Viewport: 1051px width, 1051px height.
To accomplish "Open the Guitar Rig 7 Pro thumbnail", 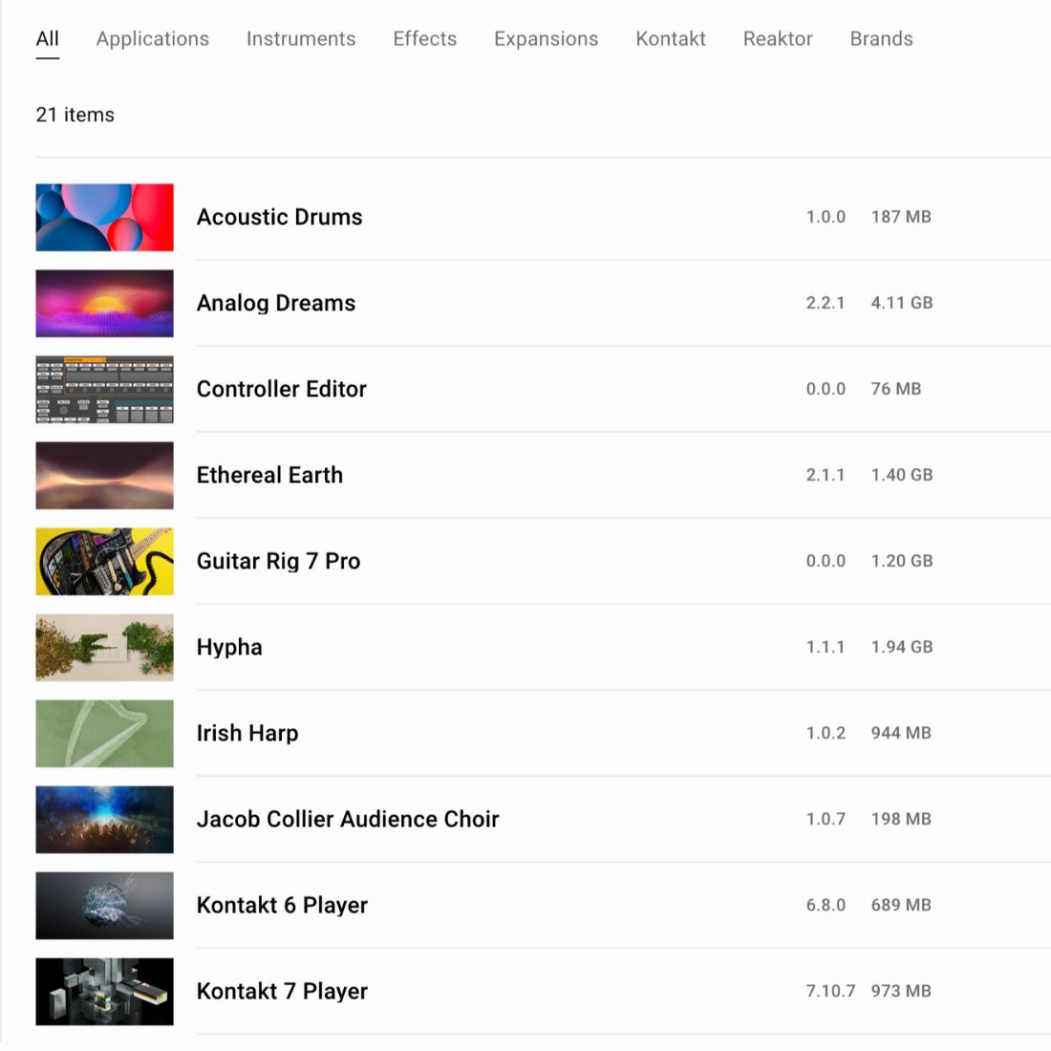I will coord(104,562).
